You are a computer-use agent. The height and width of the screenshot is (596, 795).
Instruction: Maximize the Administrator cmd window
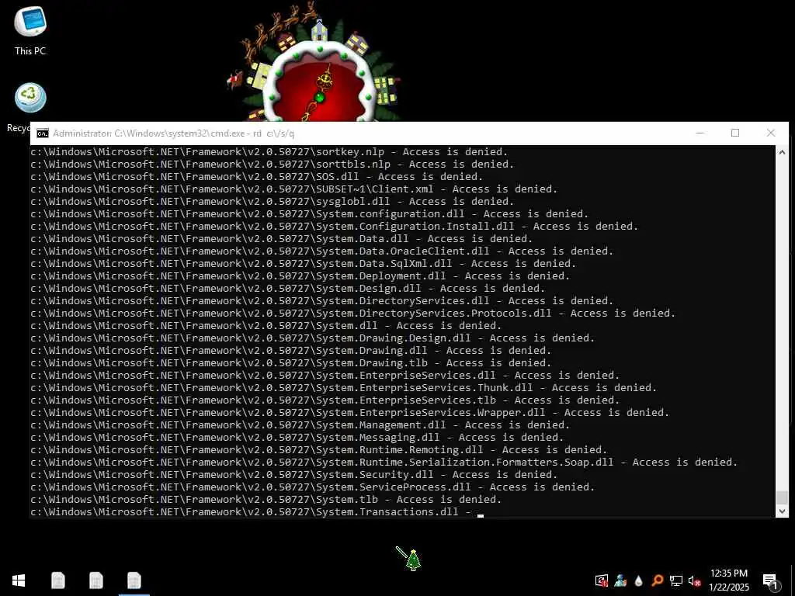point(735,133)
